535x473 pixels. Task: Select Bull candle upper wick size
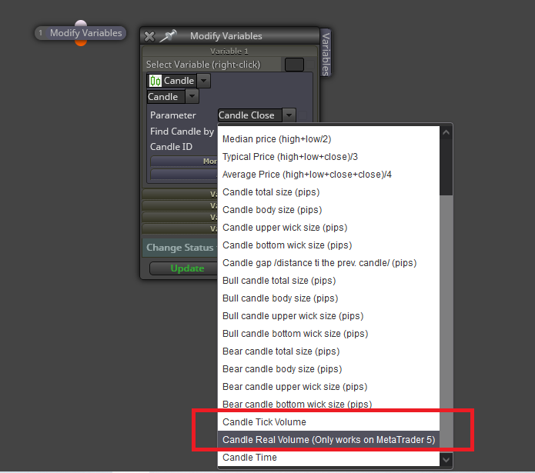[329, 316]
